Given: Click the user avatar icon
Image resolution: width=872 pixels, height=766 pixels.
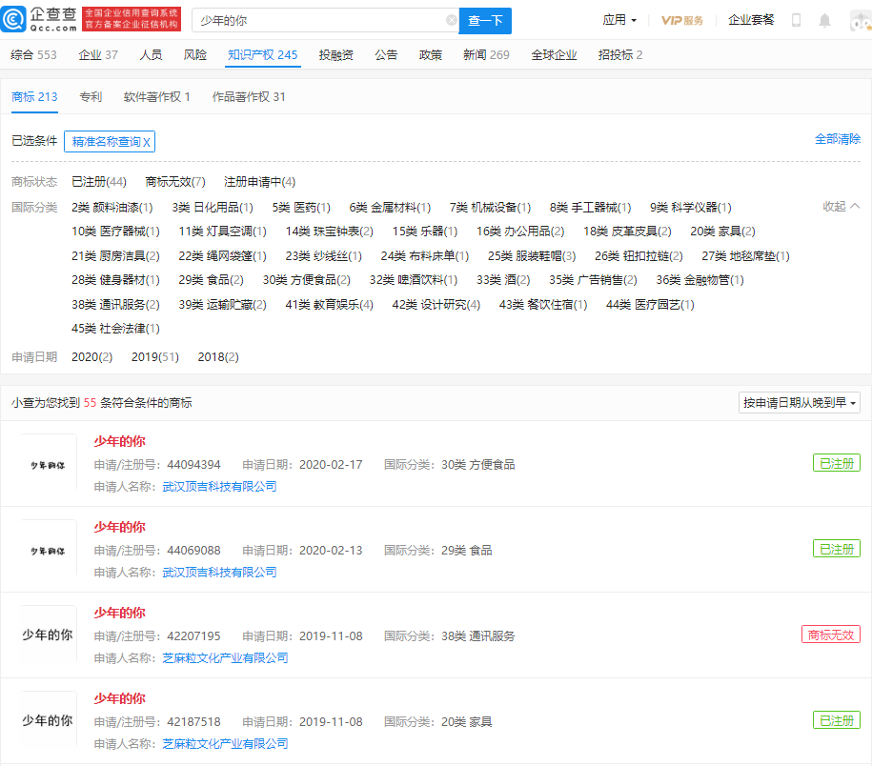Looking at the screenshot, I should pyautogui.click(x=859, y=20).
